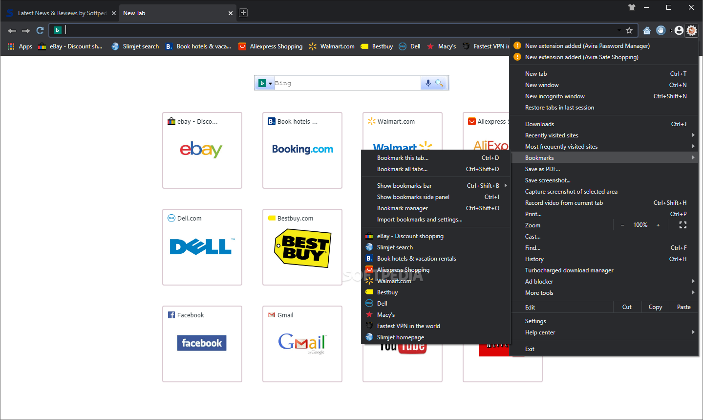Open the Booking.com speed dial thumbnail

(x=302, y=150)
